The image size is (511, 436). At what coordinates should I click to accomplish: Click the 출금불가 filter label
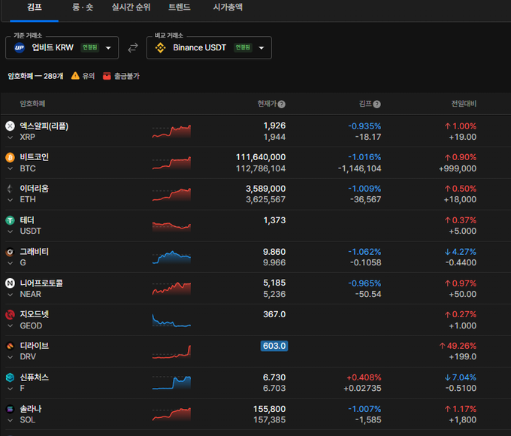coord(127,77)
